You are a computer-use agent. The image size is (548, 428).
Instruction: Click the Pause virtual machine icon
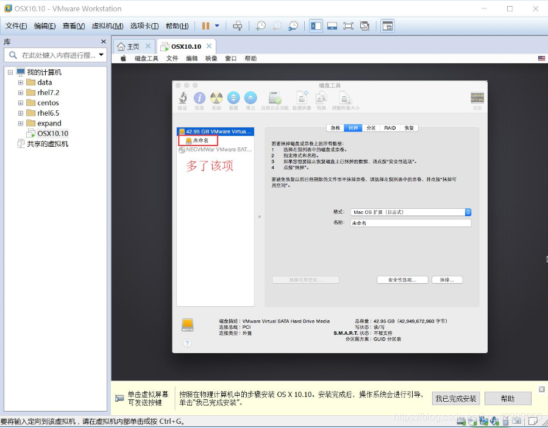(205, 26)
